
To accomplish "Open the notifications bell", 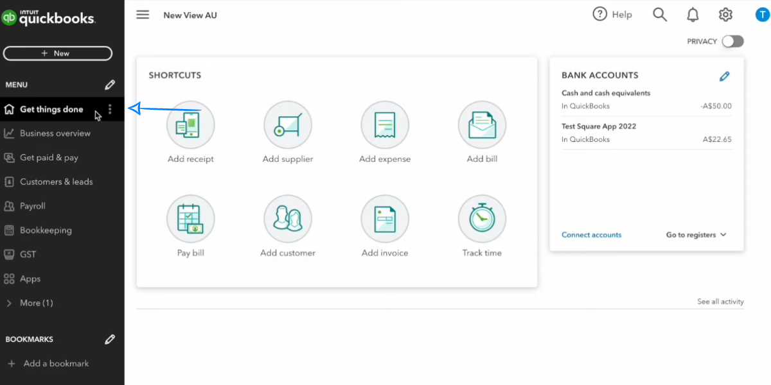I will pos(693,15).
